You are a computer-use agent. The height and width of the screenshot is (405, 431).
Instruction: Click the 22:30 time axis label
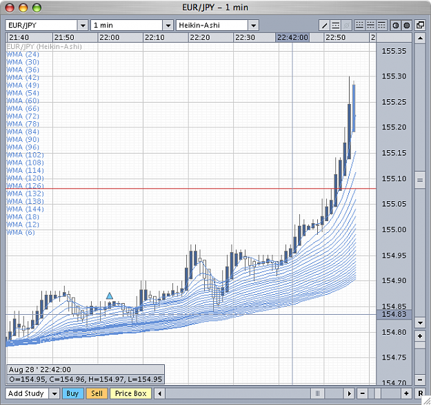click(x=245, y=37)
